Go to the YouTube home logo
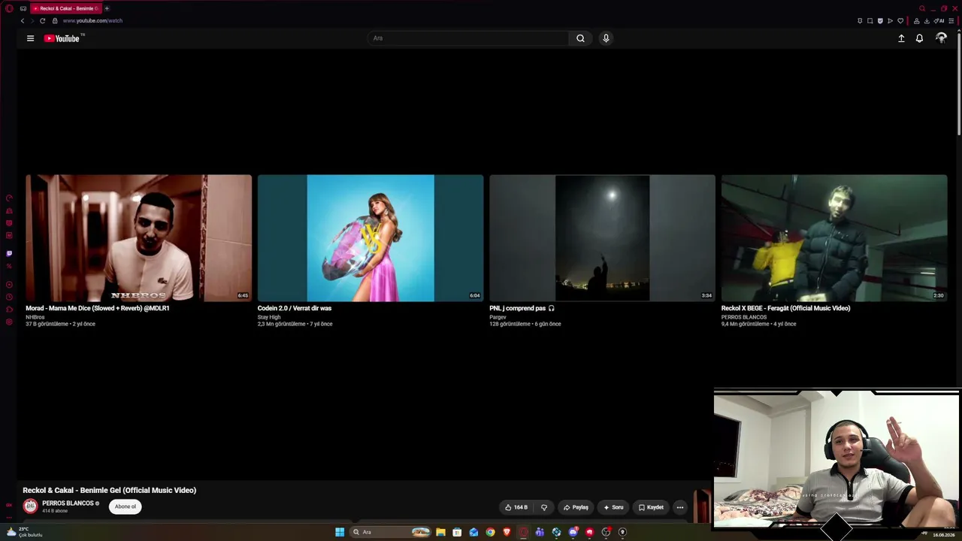The height and width of the screenshot is (541, 962). 62,38
